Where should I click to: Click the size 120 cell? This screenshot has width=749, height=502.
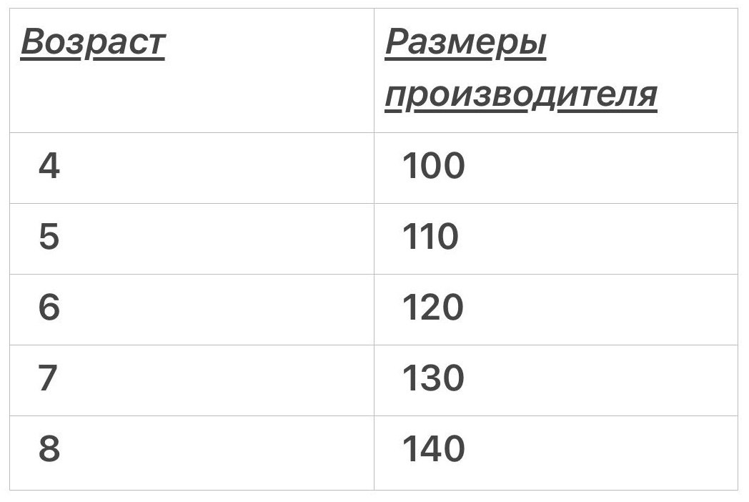click(556, 310)
